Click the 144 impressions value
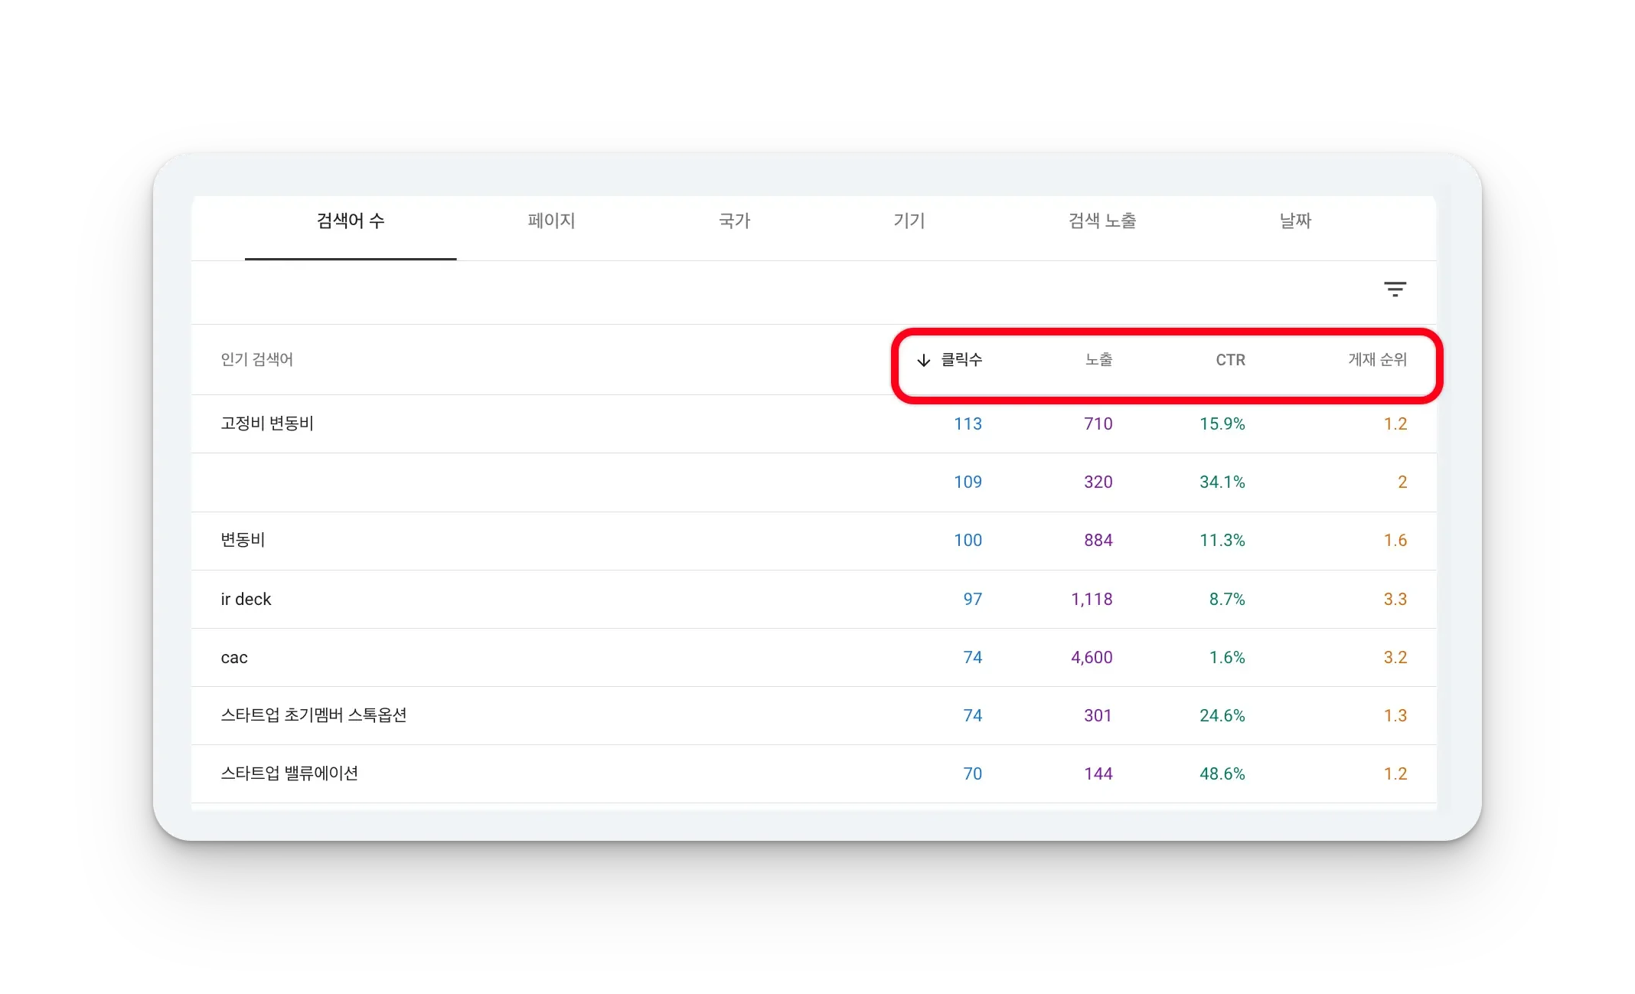 [1098, 773]
